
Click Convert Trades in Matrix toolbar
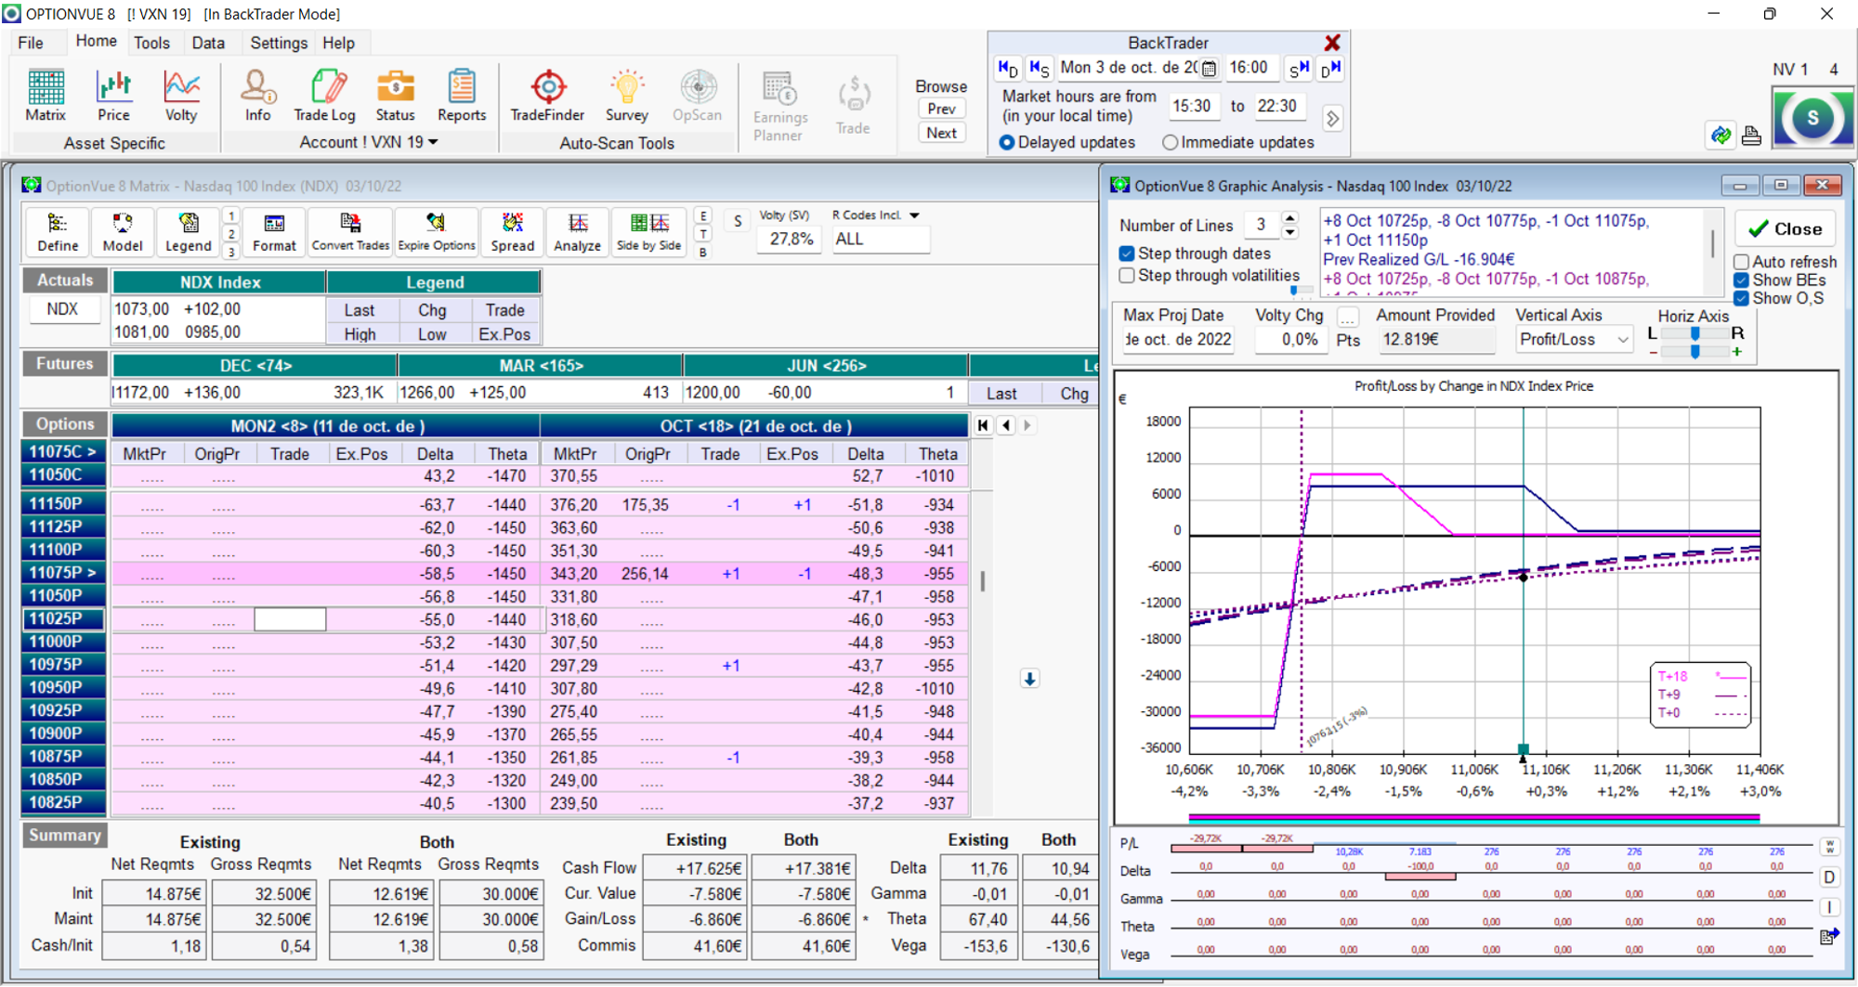[x=350, y=232]
